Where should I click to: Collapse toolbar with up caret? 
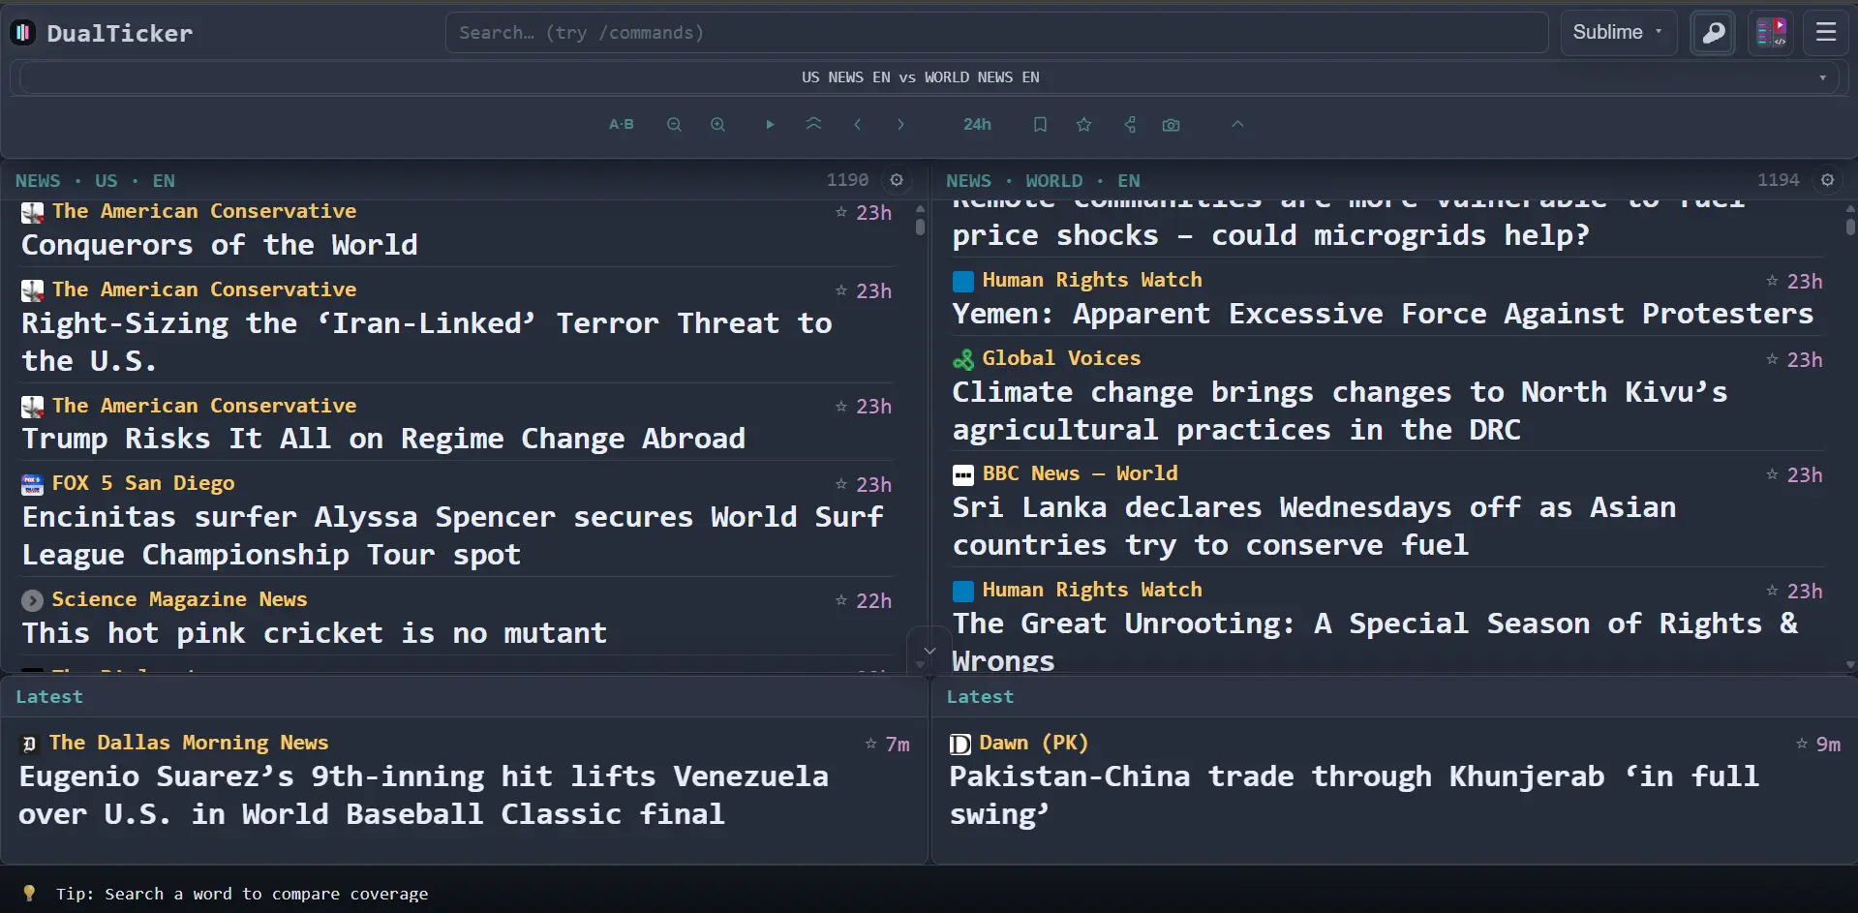(x=1237, y=124)
